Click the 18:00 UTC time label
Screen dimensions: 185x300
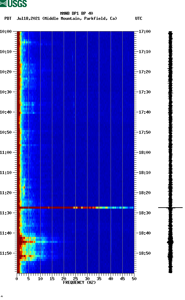pos(144,153)
